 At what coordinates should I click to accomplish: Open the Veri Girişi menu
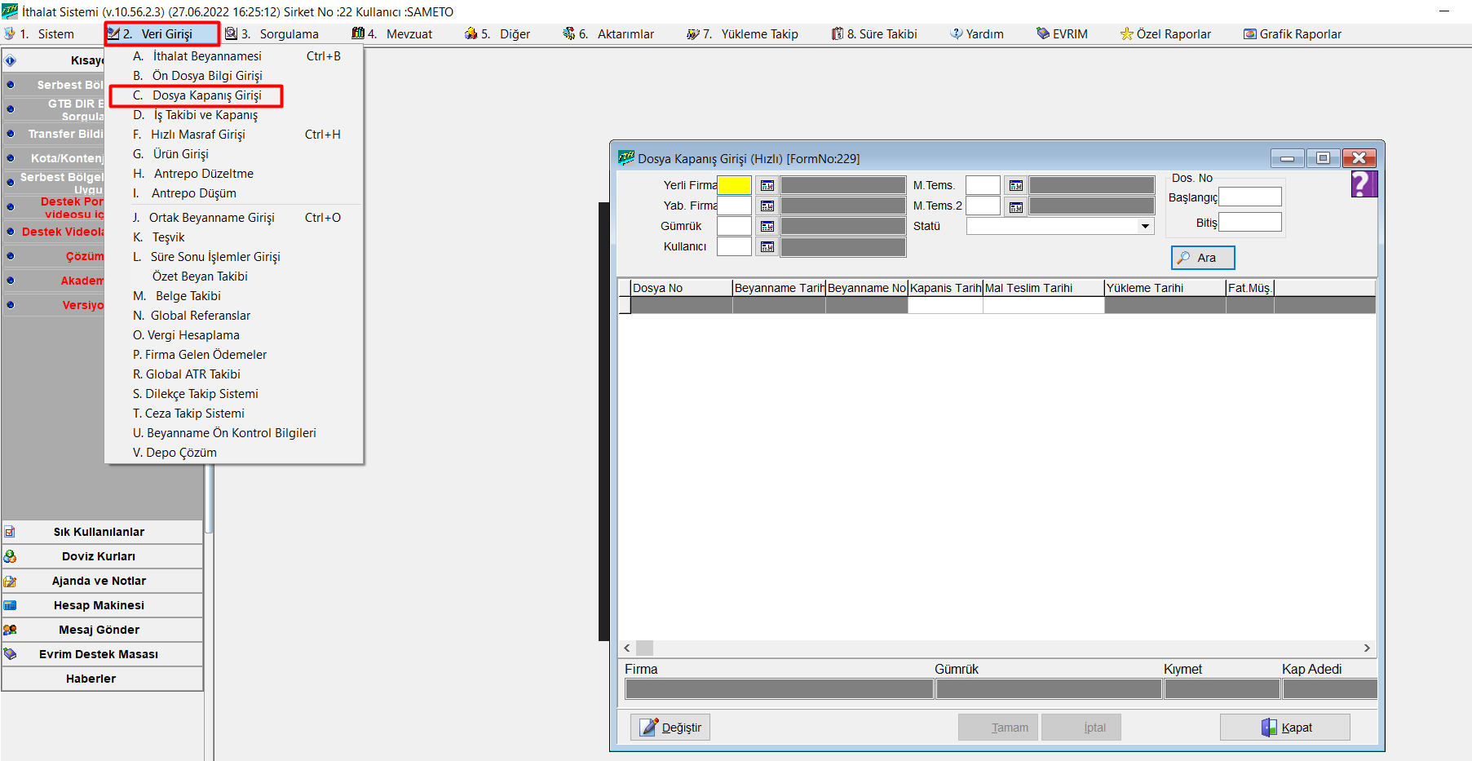[162, 33]
